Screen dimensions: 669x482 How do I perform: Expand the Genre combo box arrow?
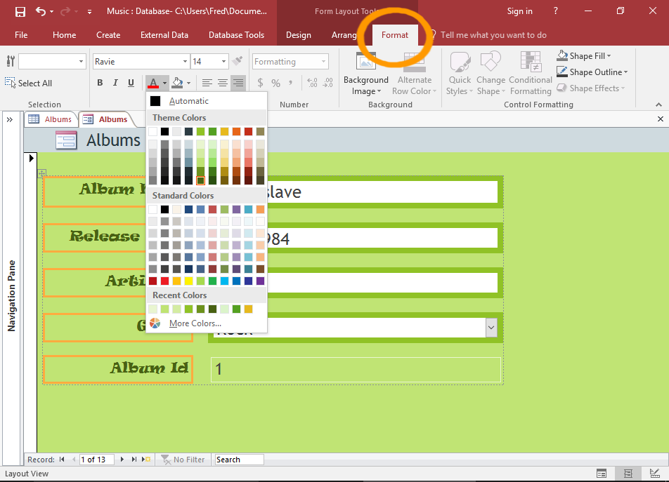click(491, 328)
